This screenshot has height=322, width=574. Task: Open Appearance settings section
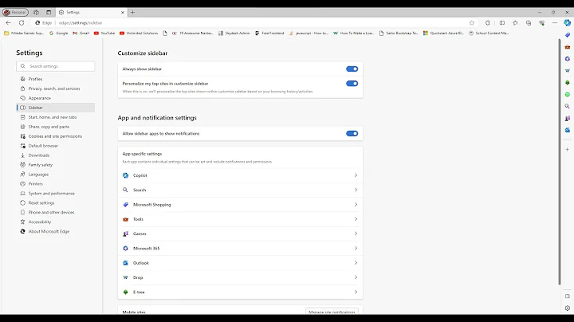click(56, 98)
